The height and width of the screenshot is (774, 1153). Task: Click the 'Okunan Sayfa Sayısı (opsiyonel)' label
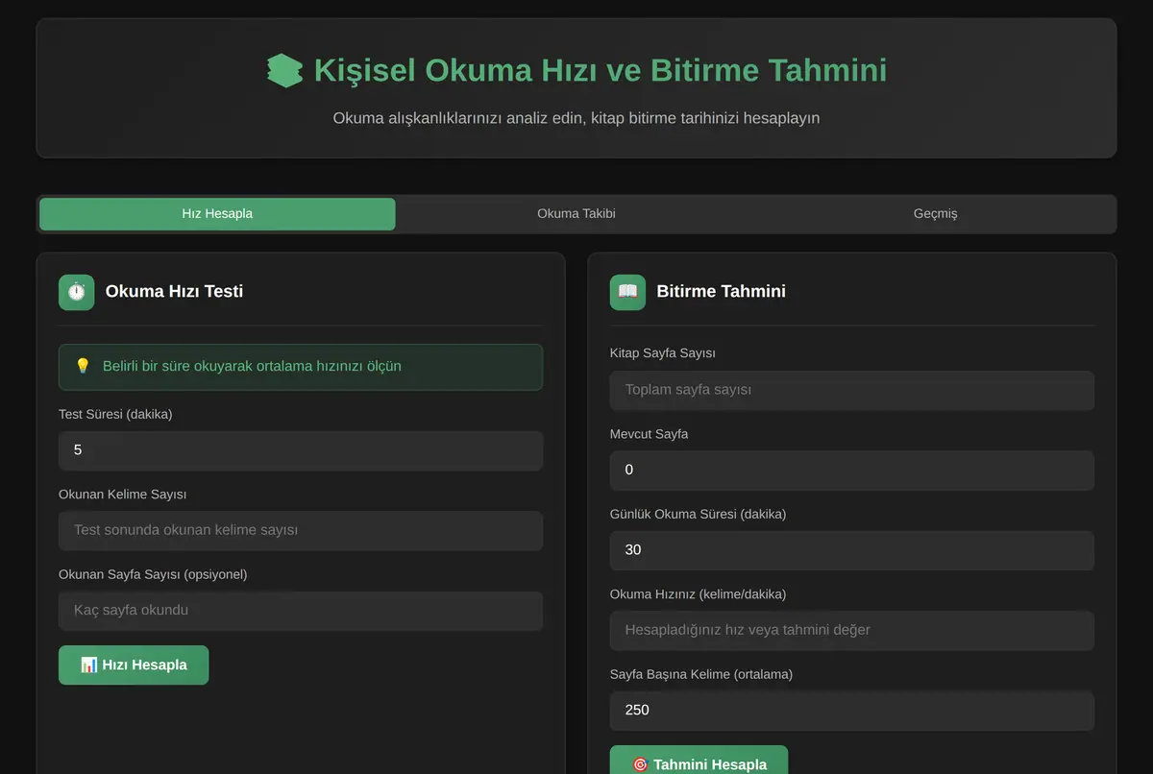click(x=153, y=574)
